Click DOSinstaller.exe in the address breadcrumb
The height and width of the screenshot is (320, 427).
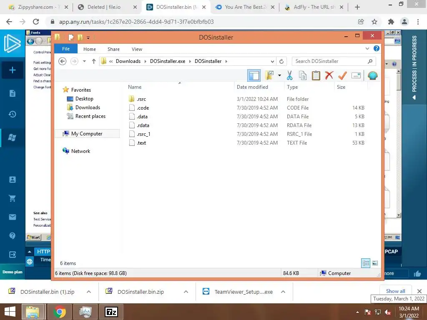point(168,61)
